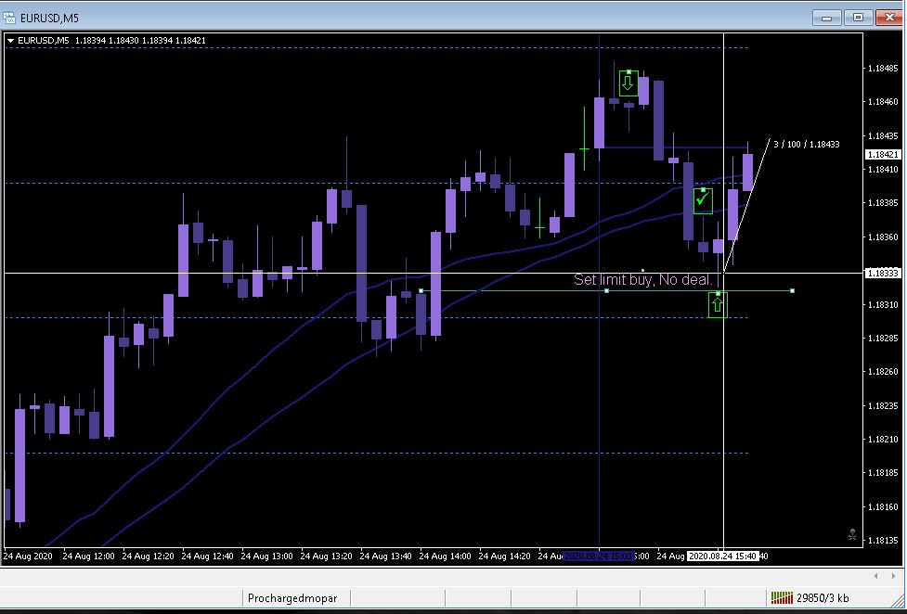Image resolution: width=907 pixels, height=614 pixels.
Task: Click the connection status bars icon
Action: point(782,597)
